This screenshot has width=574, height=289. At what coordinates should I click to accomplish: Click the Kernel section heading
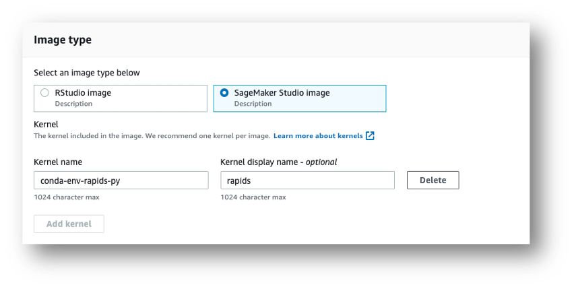(46, 125)
